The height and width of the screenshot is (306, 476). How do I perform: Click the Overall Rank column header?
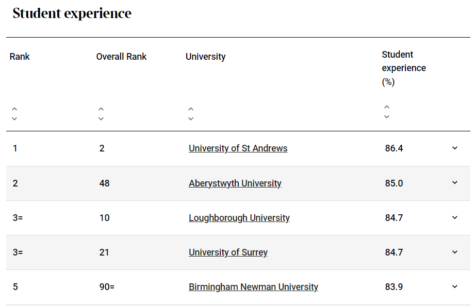[x=121, y=57]
